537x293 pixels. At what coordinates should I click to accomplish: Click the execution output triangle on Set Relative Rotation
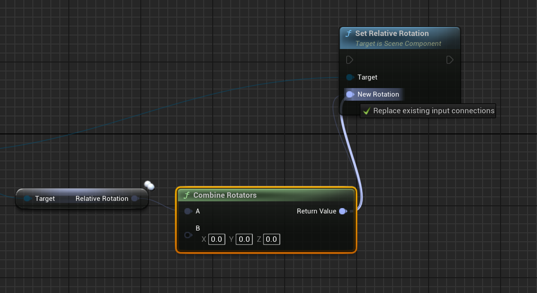(449, 59)
